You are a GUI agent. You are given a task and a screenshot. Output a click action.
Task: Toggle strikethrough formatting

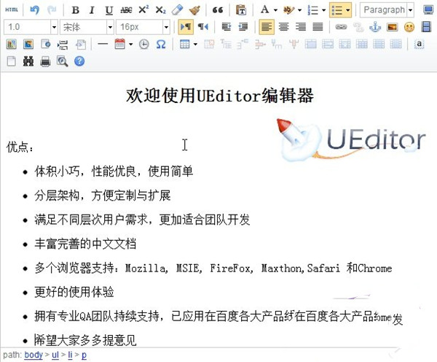click(126, 10)
